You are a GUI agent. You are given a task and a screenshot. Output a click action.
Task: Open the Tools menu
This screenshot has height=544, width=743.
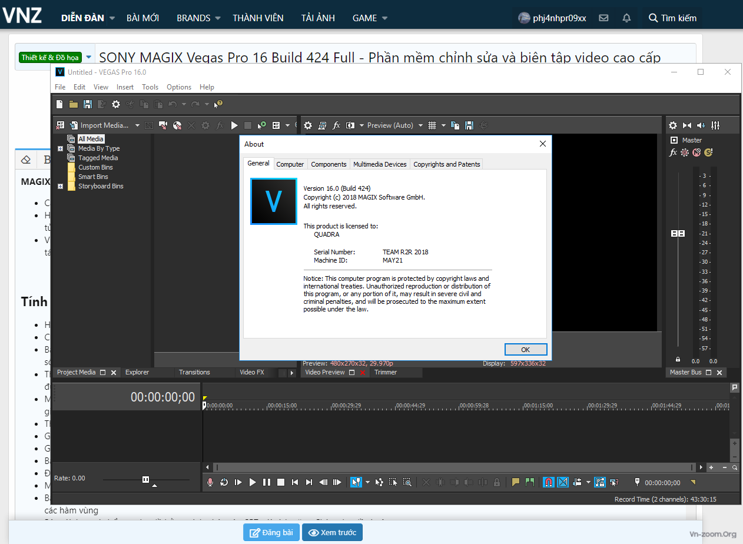[150, 87]
